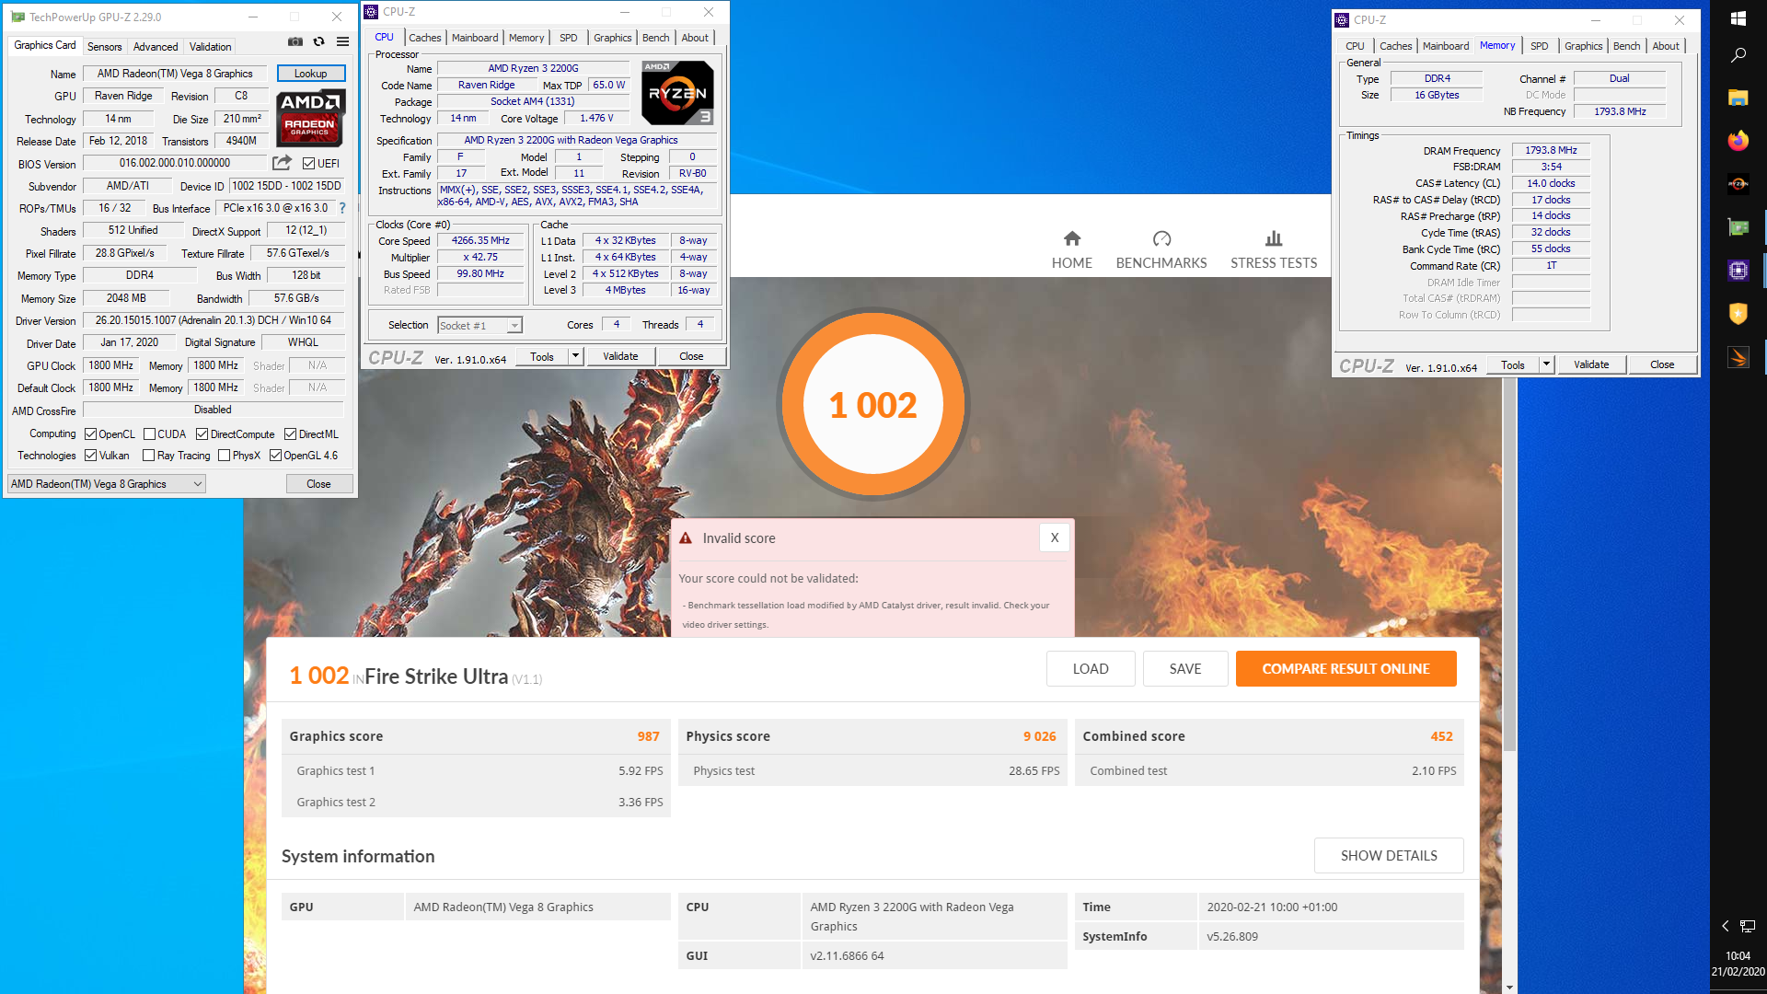This screenshot has height=994, width=1767.
Task: Click the Bus Interface question mark icon
Action: point(342,208)
